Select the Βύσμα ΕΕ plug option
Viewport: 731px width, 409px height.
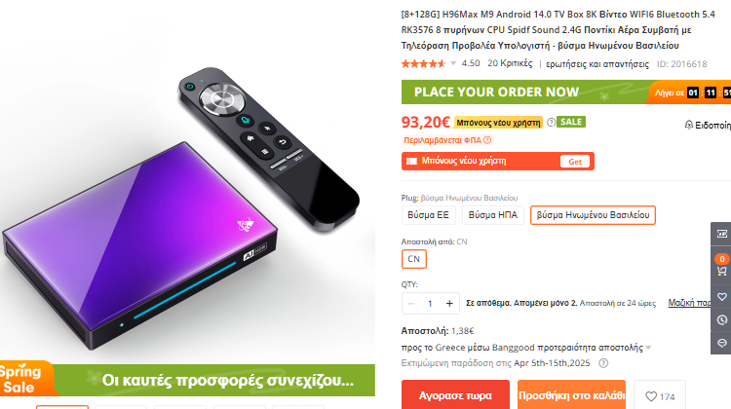click(428, 215)
